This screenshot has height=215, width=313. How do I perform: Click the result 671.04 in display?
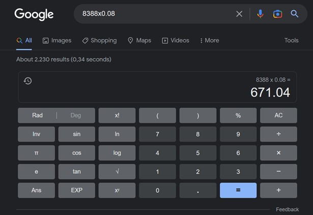point(270,93)
